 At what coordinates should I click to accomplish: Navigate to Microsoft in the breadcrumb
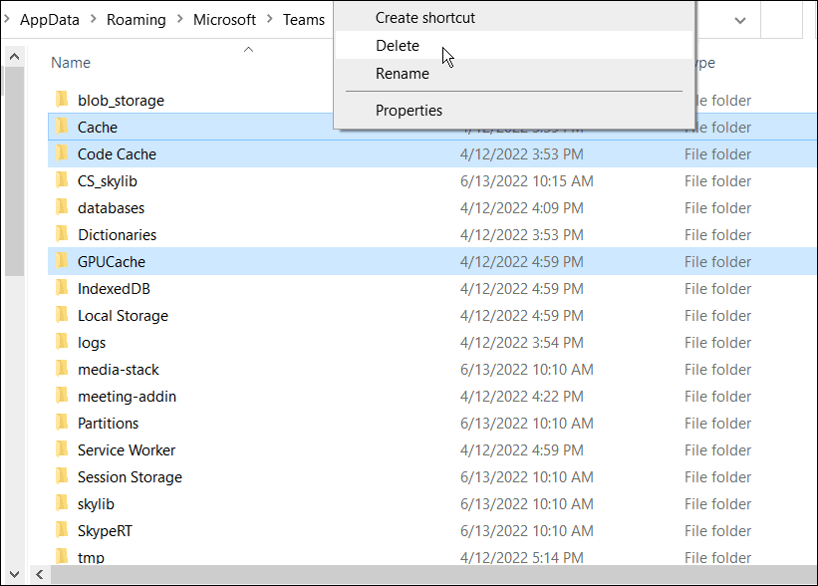point(224,20)
